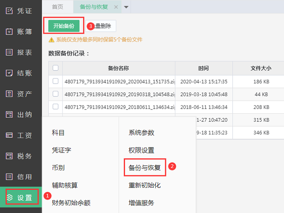Screen dimensions: 284x213
Task: Open 系统参数 in the settings menu
Action: [141, 133]
